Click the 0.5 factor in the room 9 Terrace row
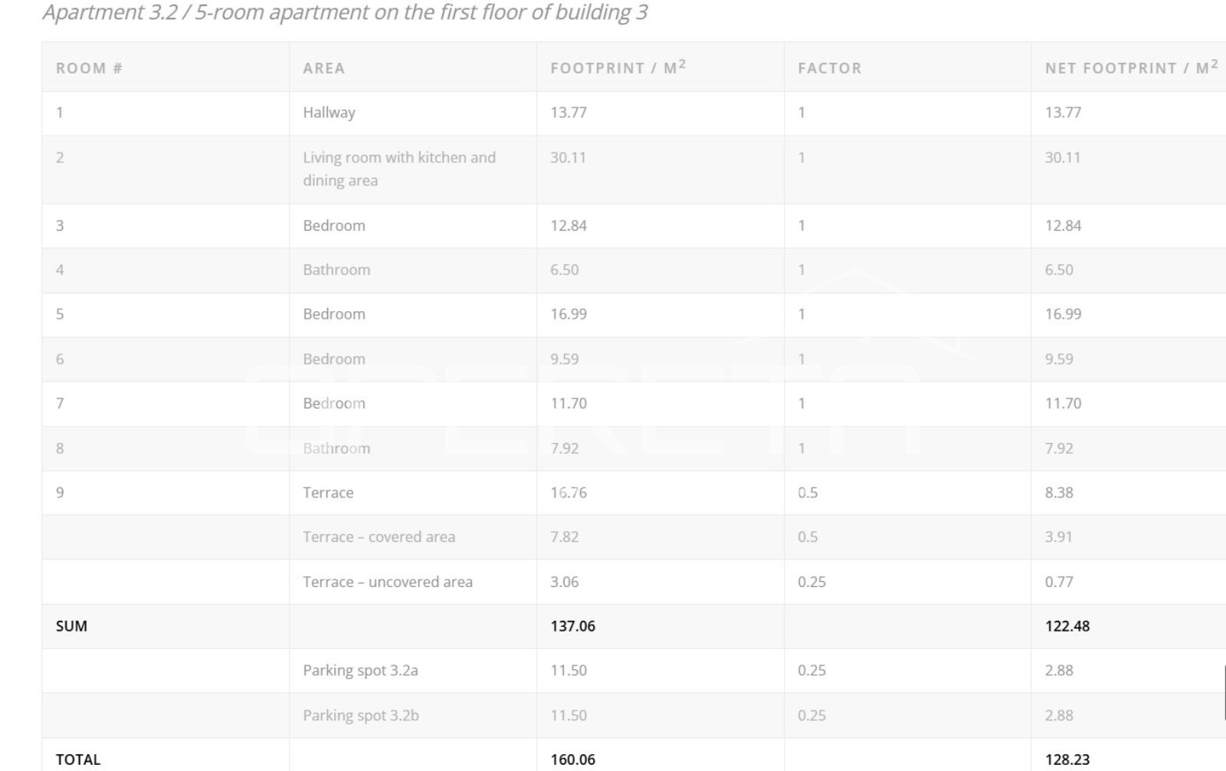This screenshot has height=771, width=1226. click(x=808, y=493)
